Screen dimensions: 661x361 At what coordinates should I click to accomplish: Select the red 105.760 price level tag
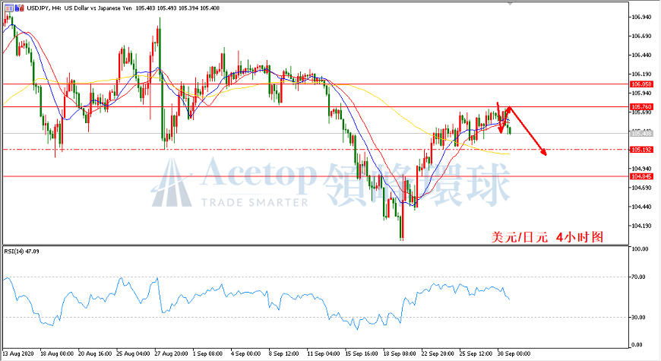click(641, 107)
